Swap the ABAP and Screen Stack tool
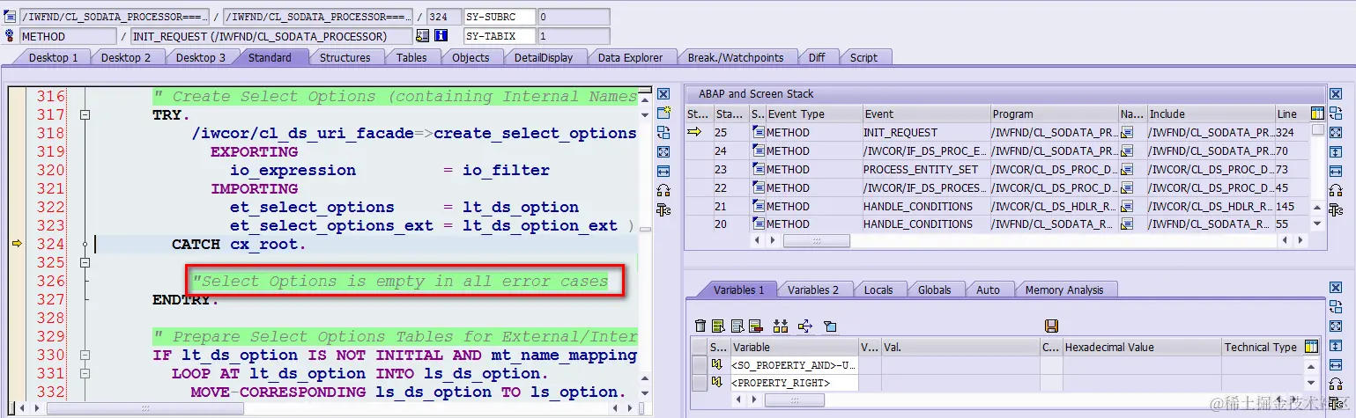Viewport: 1356px width, 418px height. 1335,114
